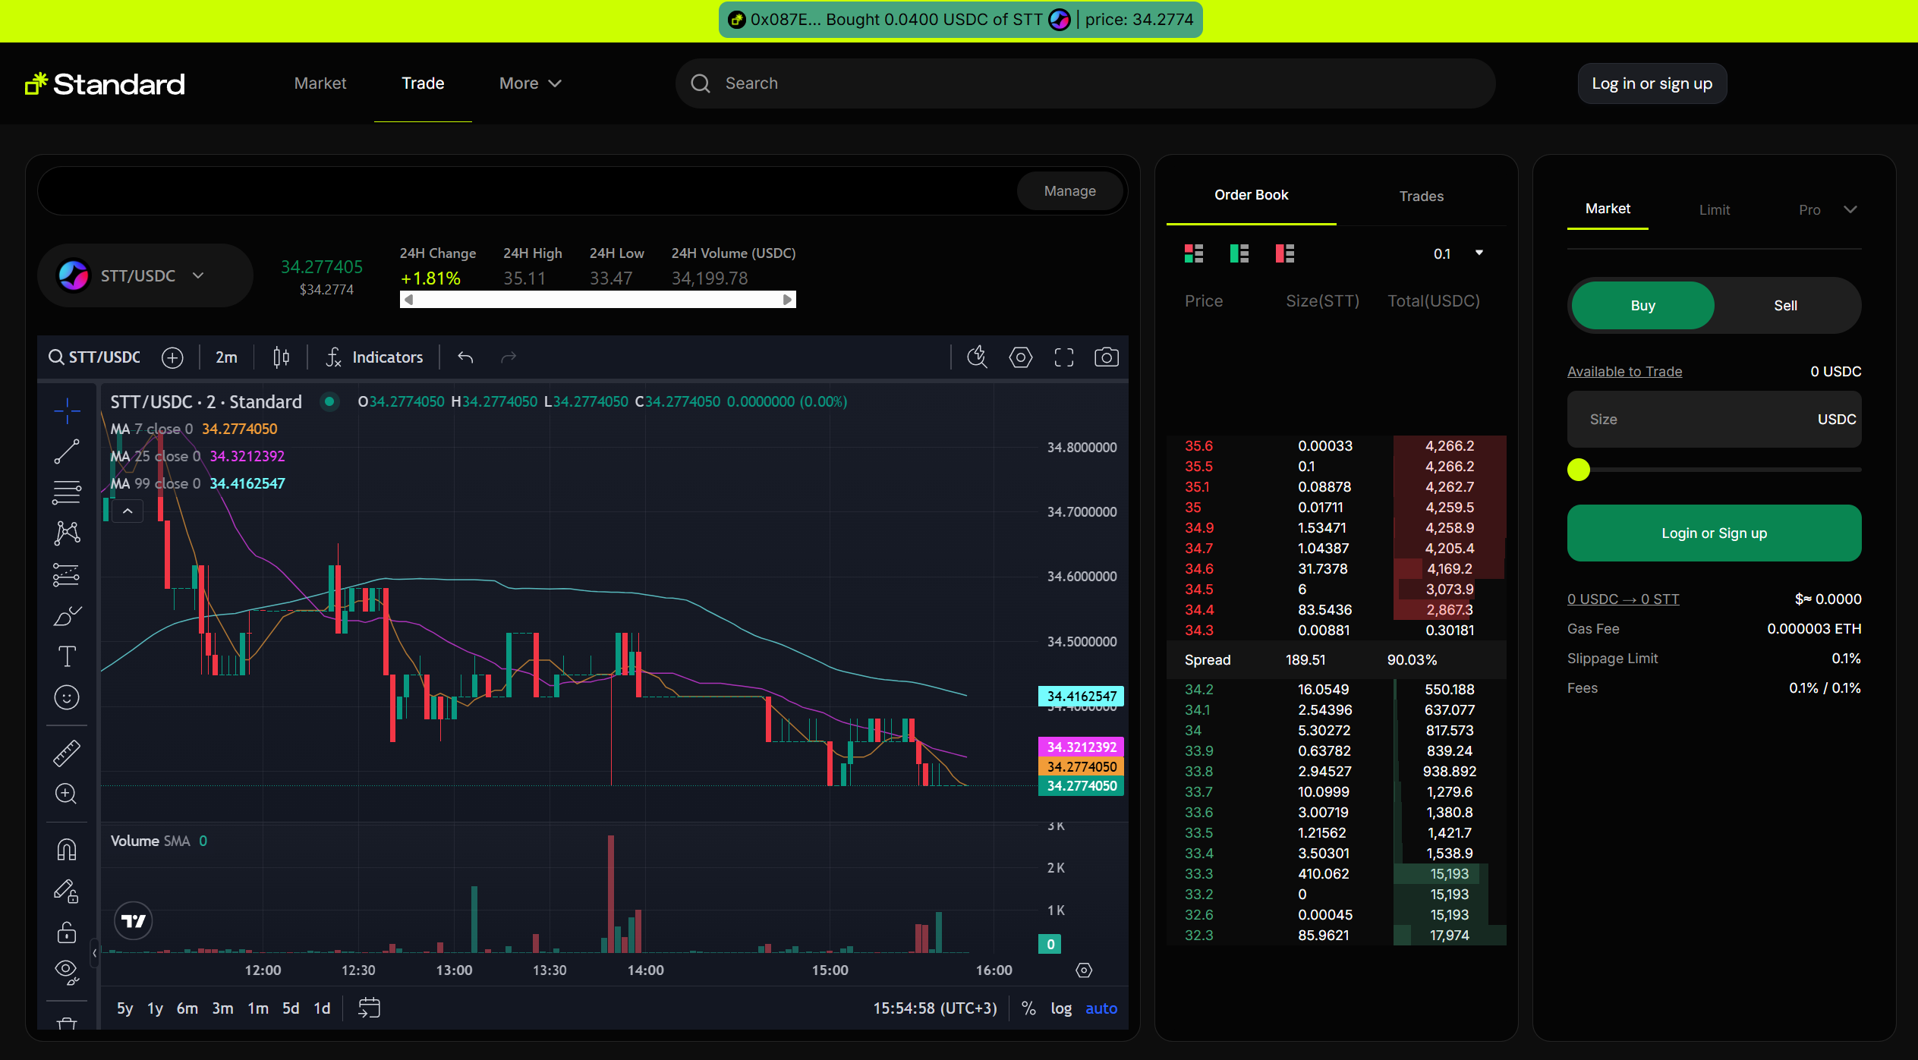
Task: Open the Trade navigation tab
Action: pos(423,83)
